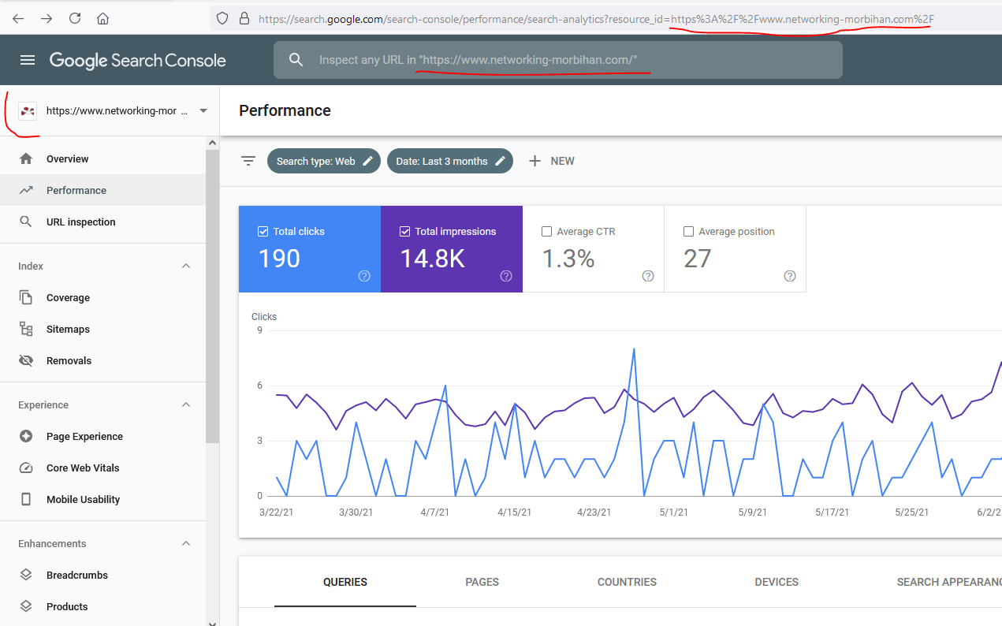Click the Breadcrumbs layers icon
Viewport: 1002px width, 626px height.
click(x=26, y=575)
